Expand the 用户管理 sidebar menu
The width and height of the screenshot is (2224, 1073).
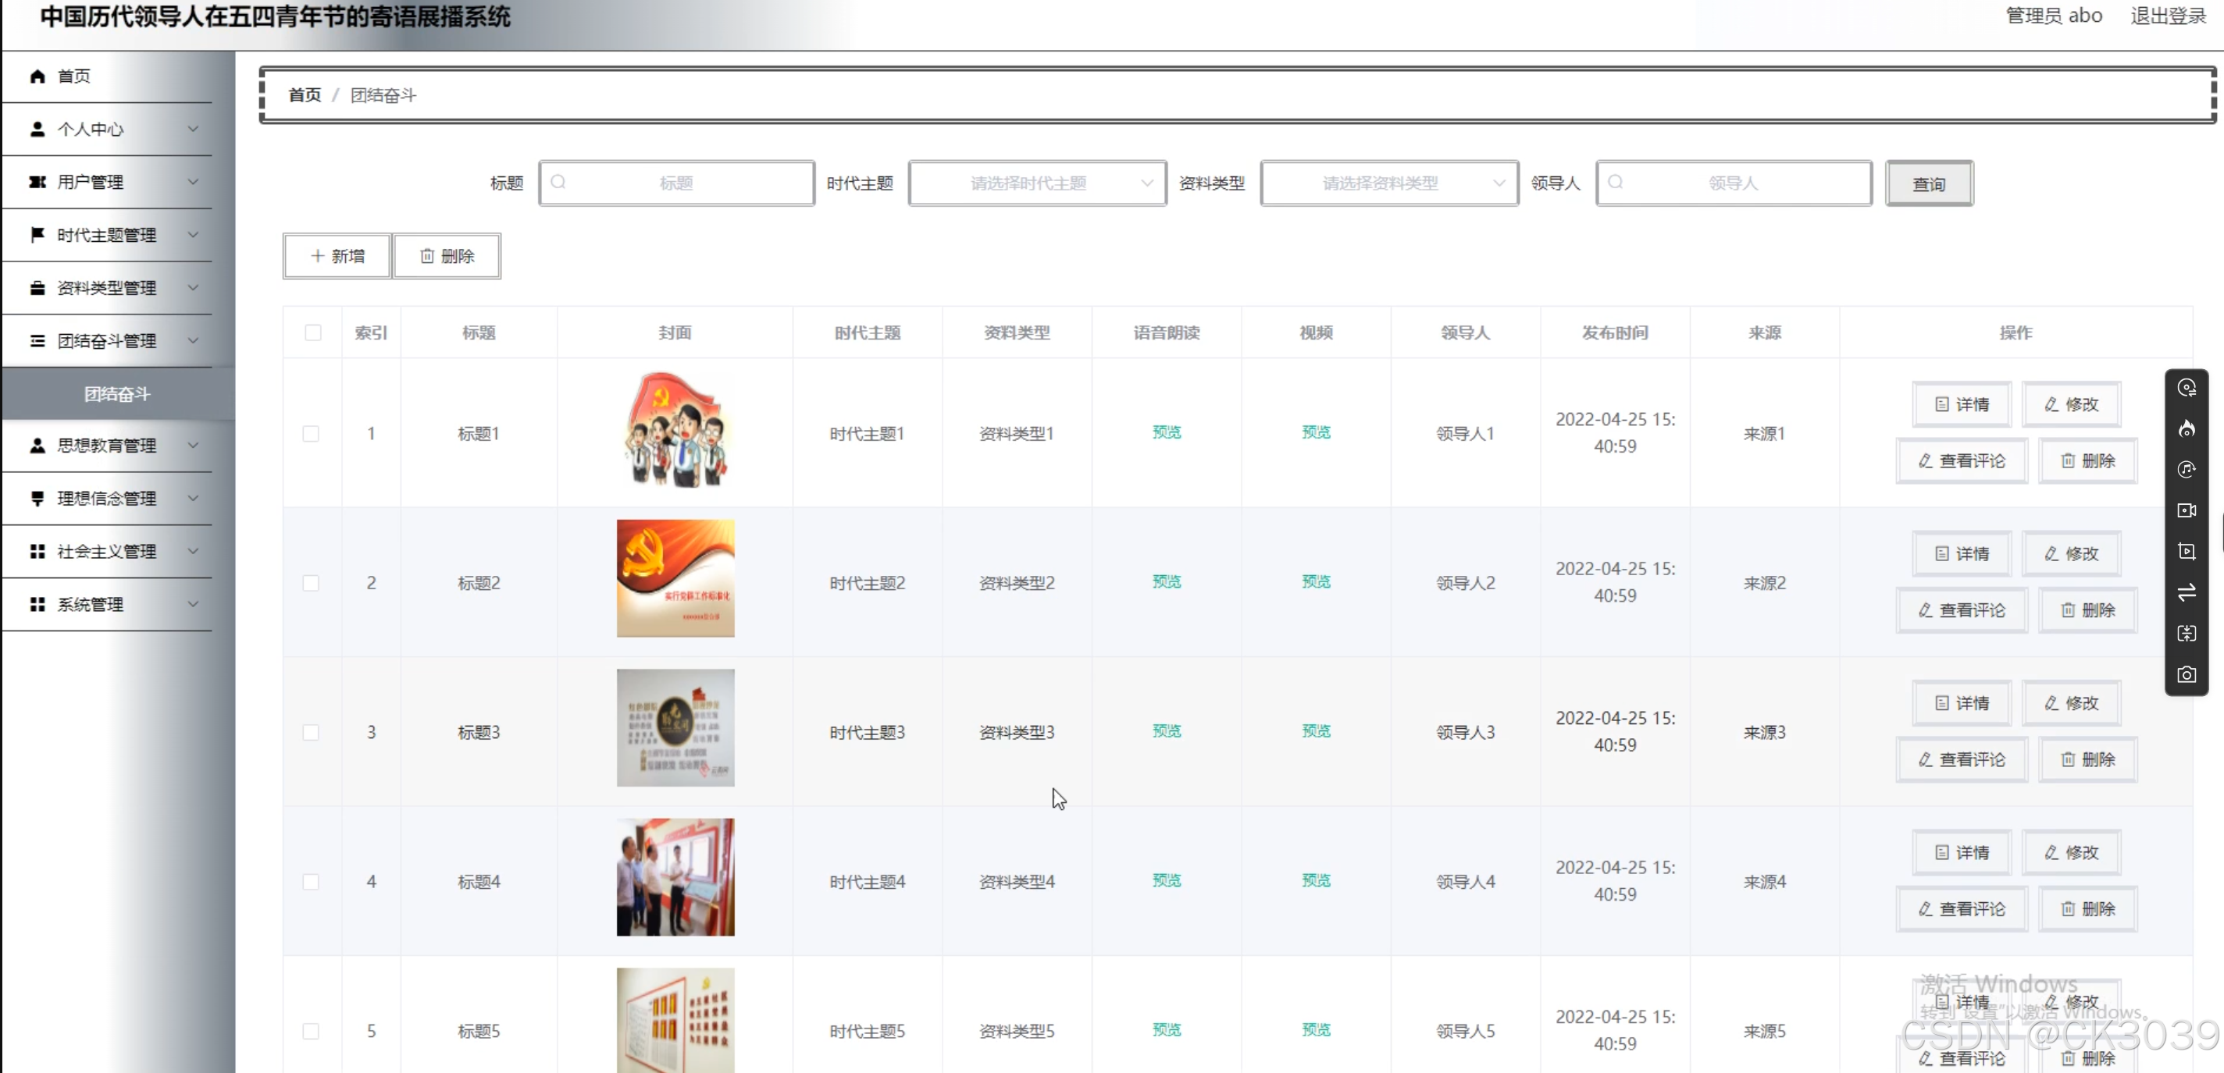coord(108,182)
